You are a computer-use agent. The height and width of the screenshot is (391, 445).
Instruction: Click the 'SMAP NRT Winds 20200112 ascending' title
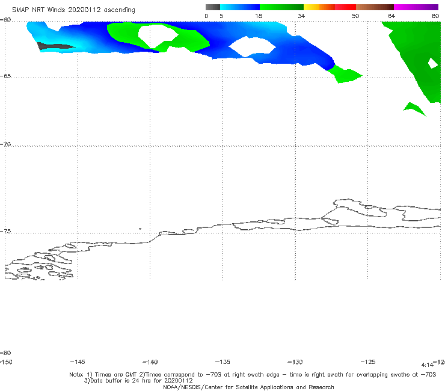coord(73,10)
